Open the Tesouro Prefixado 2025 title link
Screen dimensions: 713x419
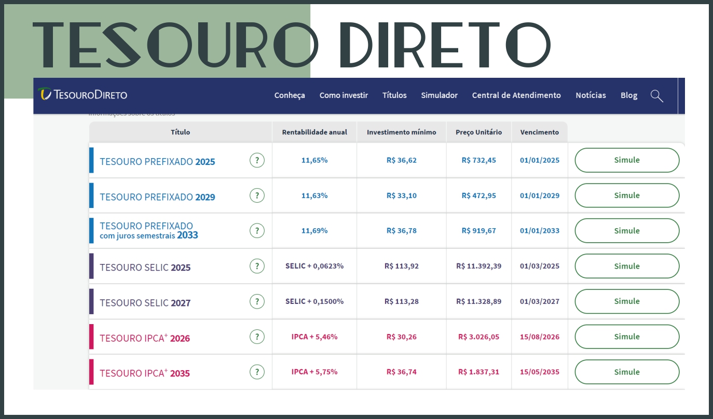pos(157,162)
